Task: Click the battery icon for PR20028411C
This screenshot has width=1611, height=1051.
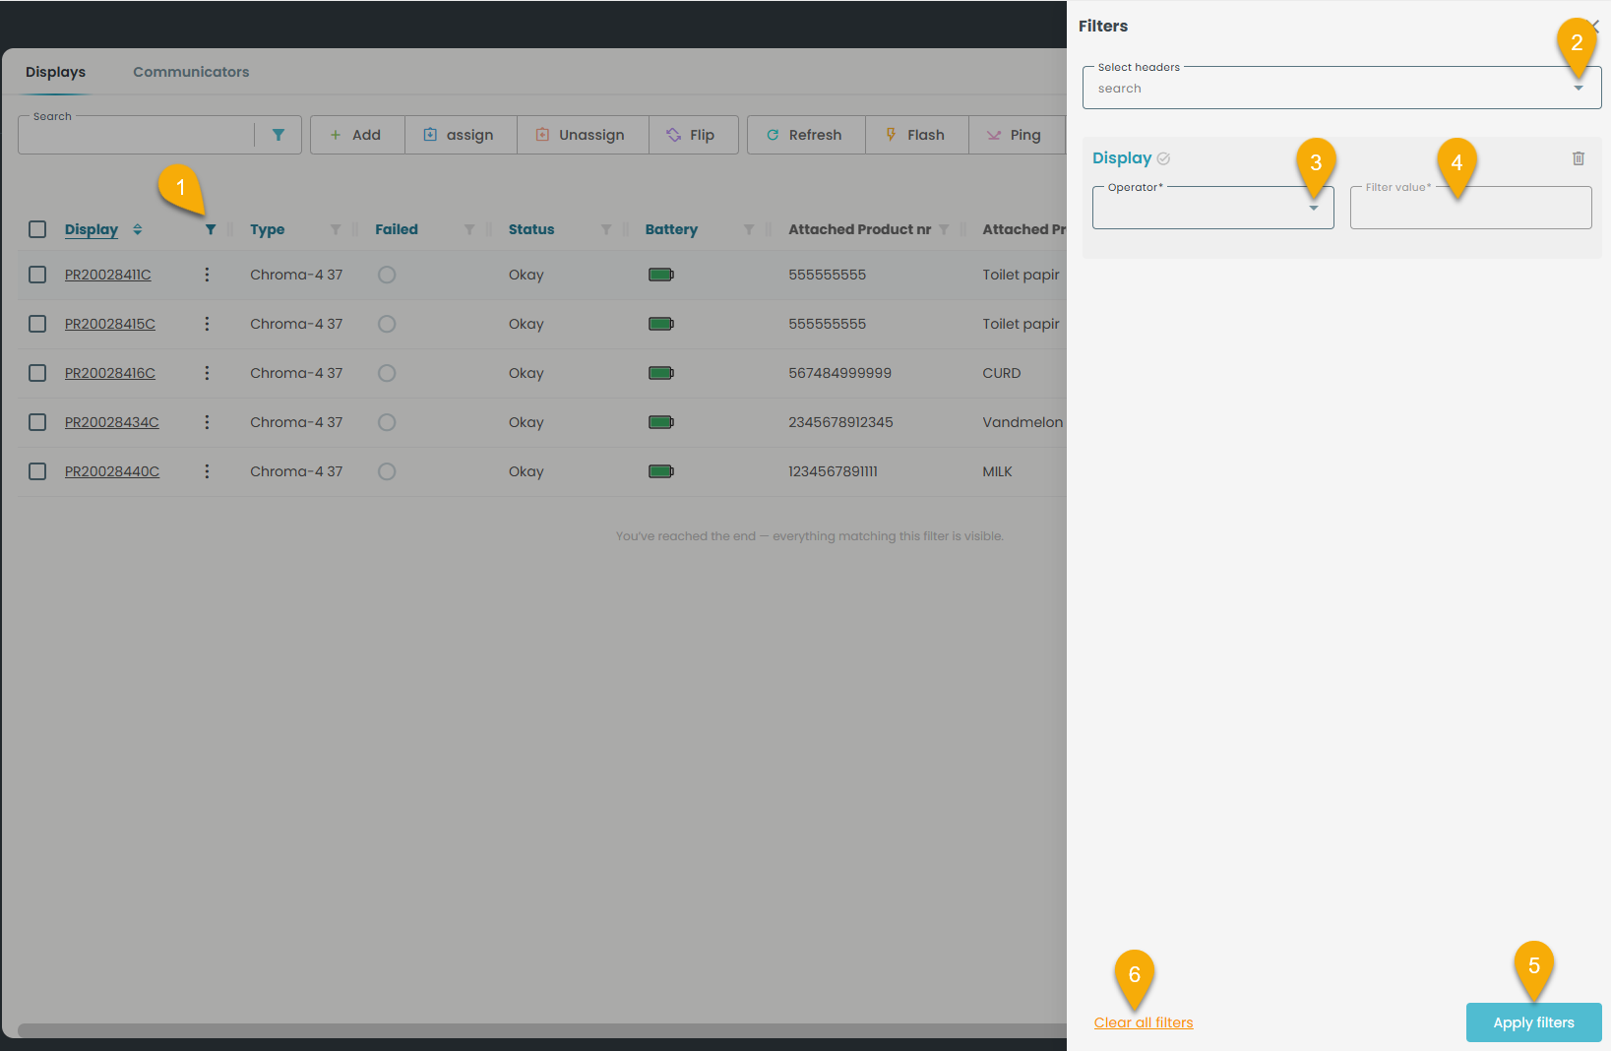Action: point(661,275)
